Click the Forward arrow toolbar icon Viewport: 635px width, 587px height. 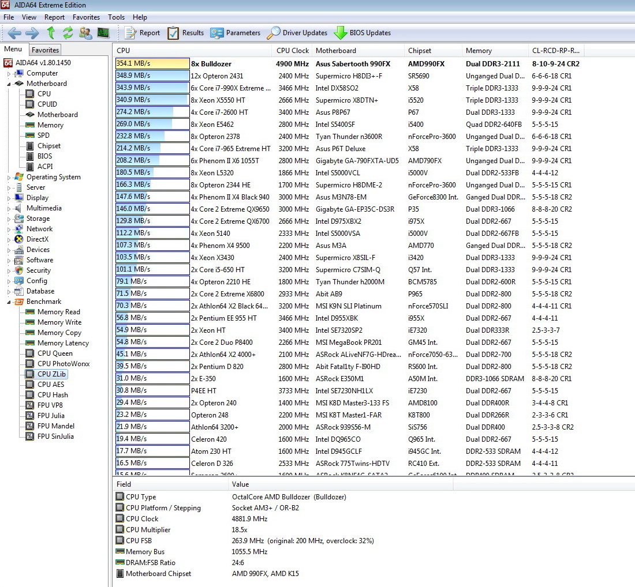pos(32,33)
